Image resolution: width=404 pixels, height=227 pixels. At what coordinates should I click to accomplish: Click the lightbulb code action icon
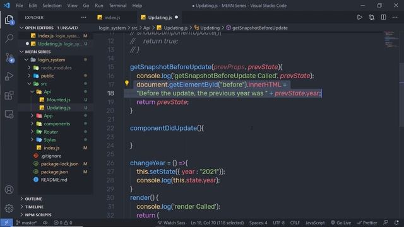click(127, 83)
